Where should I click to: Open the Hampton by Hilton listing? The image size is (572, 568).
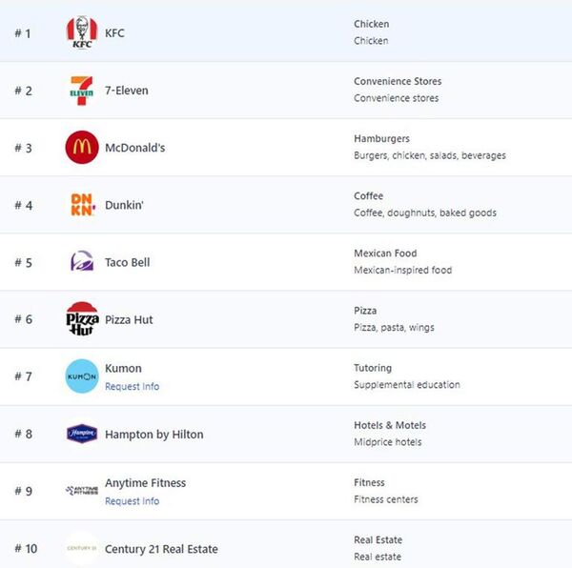tap(154, 435)
